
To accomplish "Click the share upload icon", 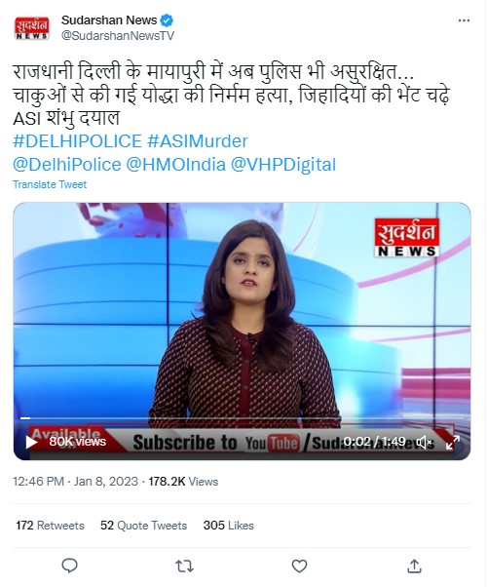I will (x=414, y=566).
